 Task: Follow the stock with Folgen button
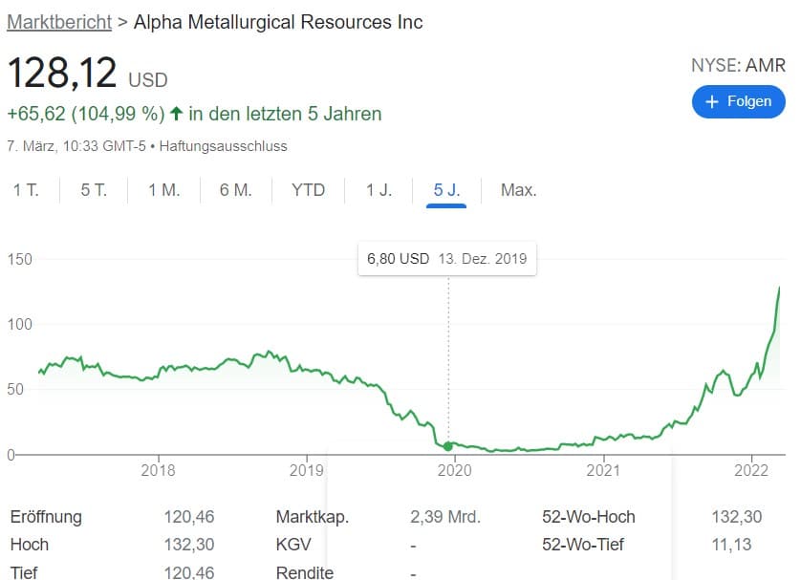(739, 101)
